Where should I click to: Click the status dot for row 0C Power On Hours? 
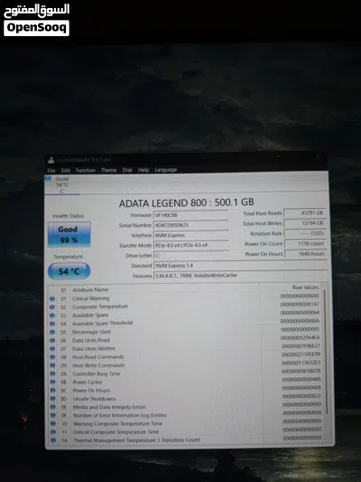(x=52, y=391)
